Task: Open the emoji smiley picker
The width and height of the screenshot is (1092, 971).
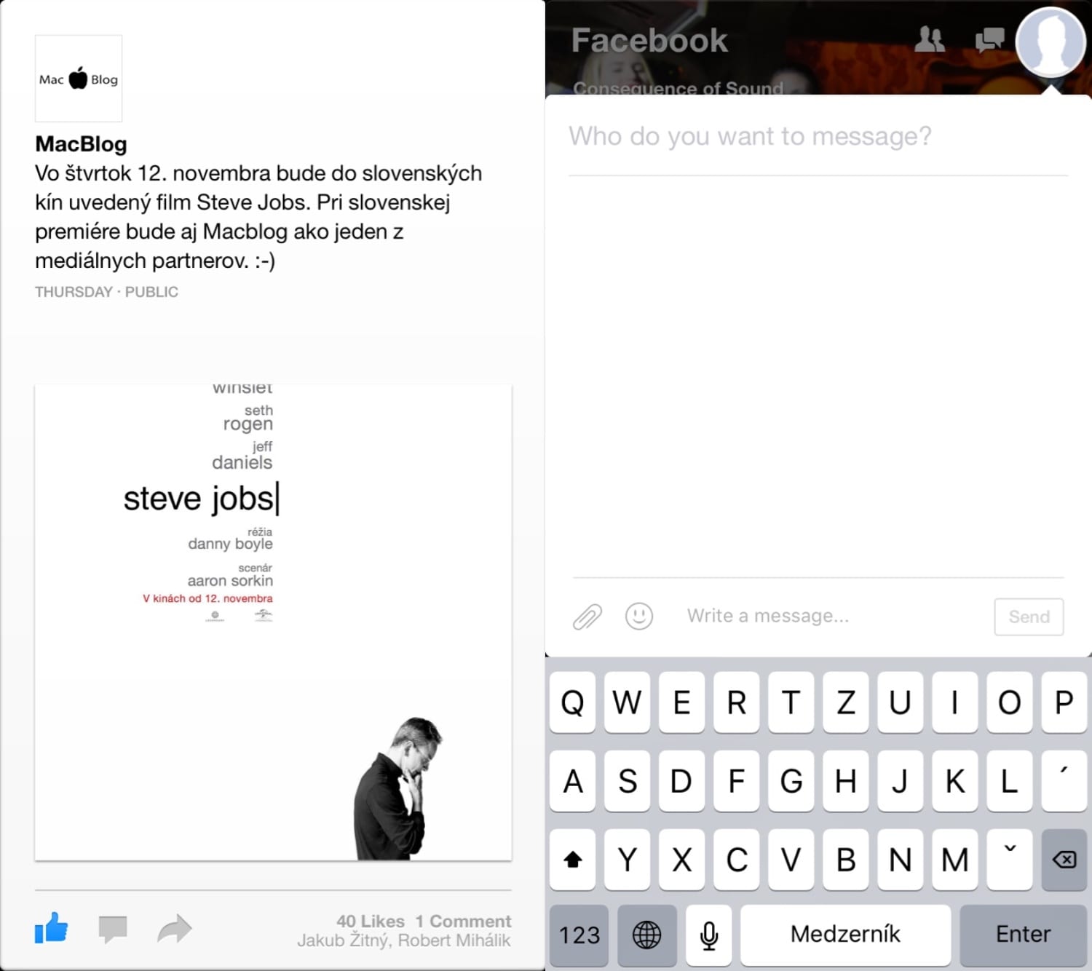Action: click(x=639, y=616)
